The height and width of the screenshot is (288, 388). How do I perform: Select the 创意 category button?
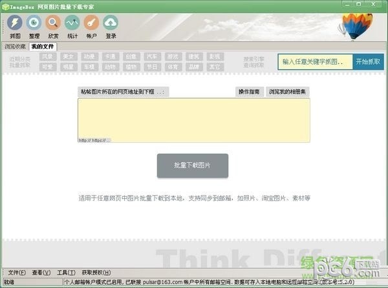(131, 57)
